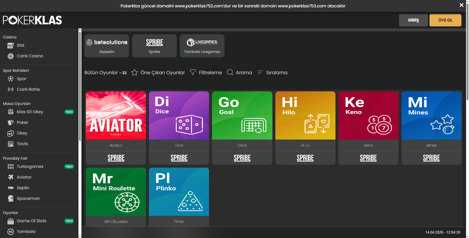Open the Aviator game thumbnail
This screenshot has height=238, width=469.
[116, 115]
